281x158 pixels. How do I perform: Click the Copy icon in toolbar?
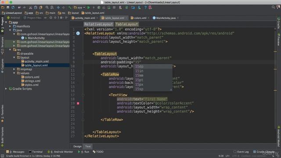36,7
